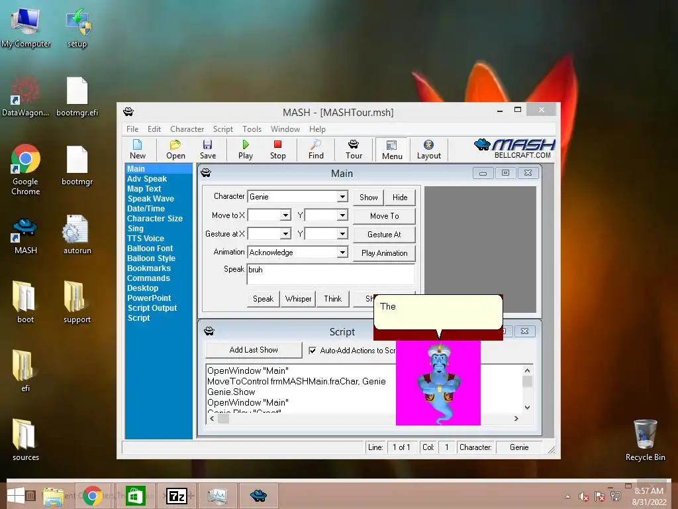This screenshot has width=678, height=509.
Task: Click the Script window hat icon
Action: point(209,331)
